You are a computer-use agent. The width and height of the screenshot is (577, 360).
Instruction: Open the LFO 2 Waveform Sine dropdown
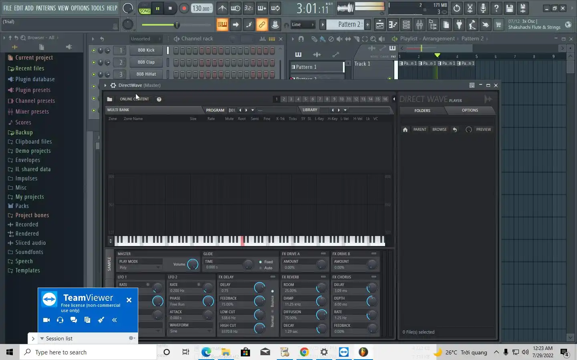[x=190, y=331]
